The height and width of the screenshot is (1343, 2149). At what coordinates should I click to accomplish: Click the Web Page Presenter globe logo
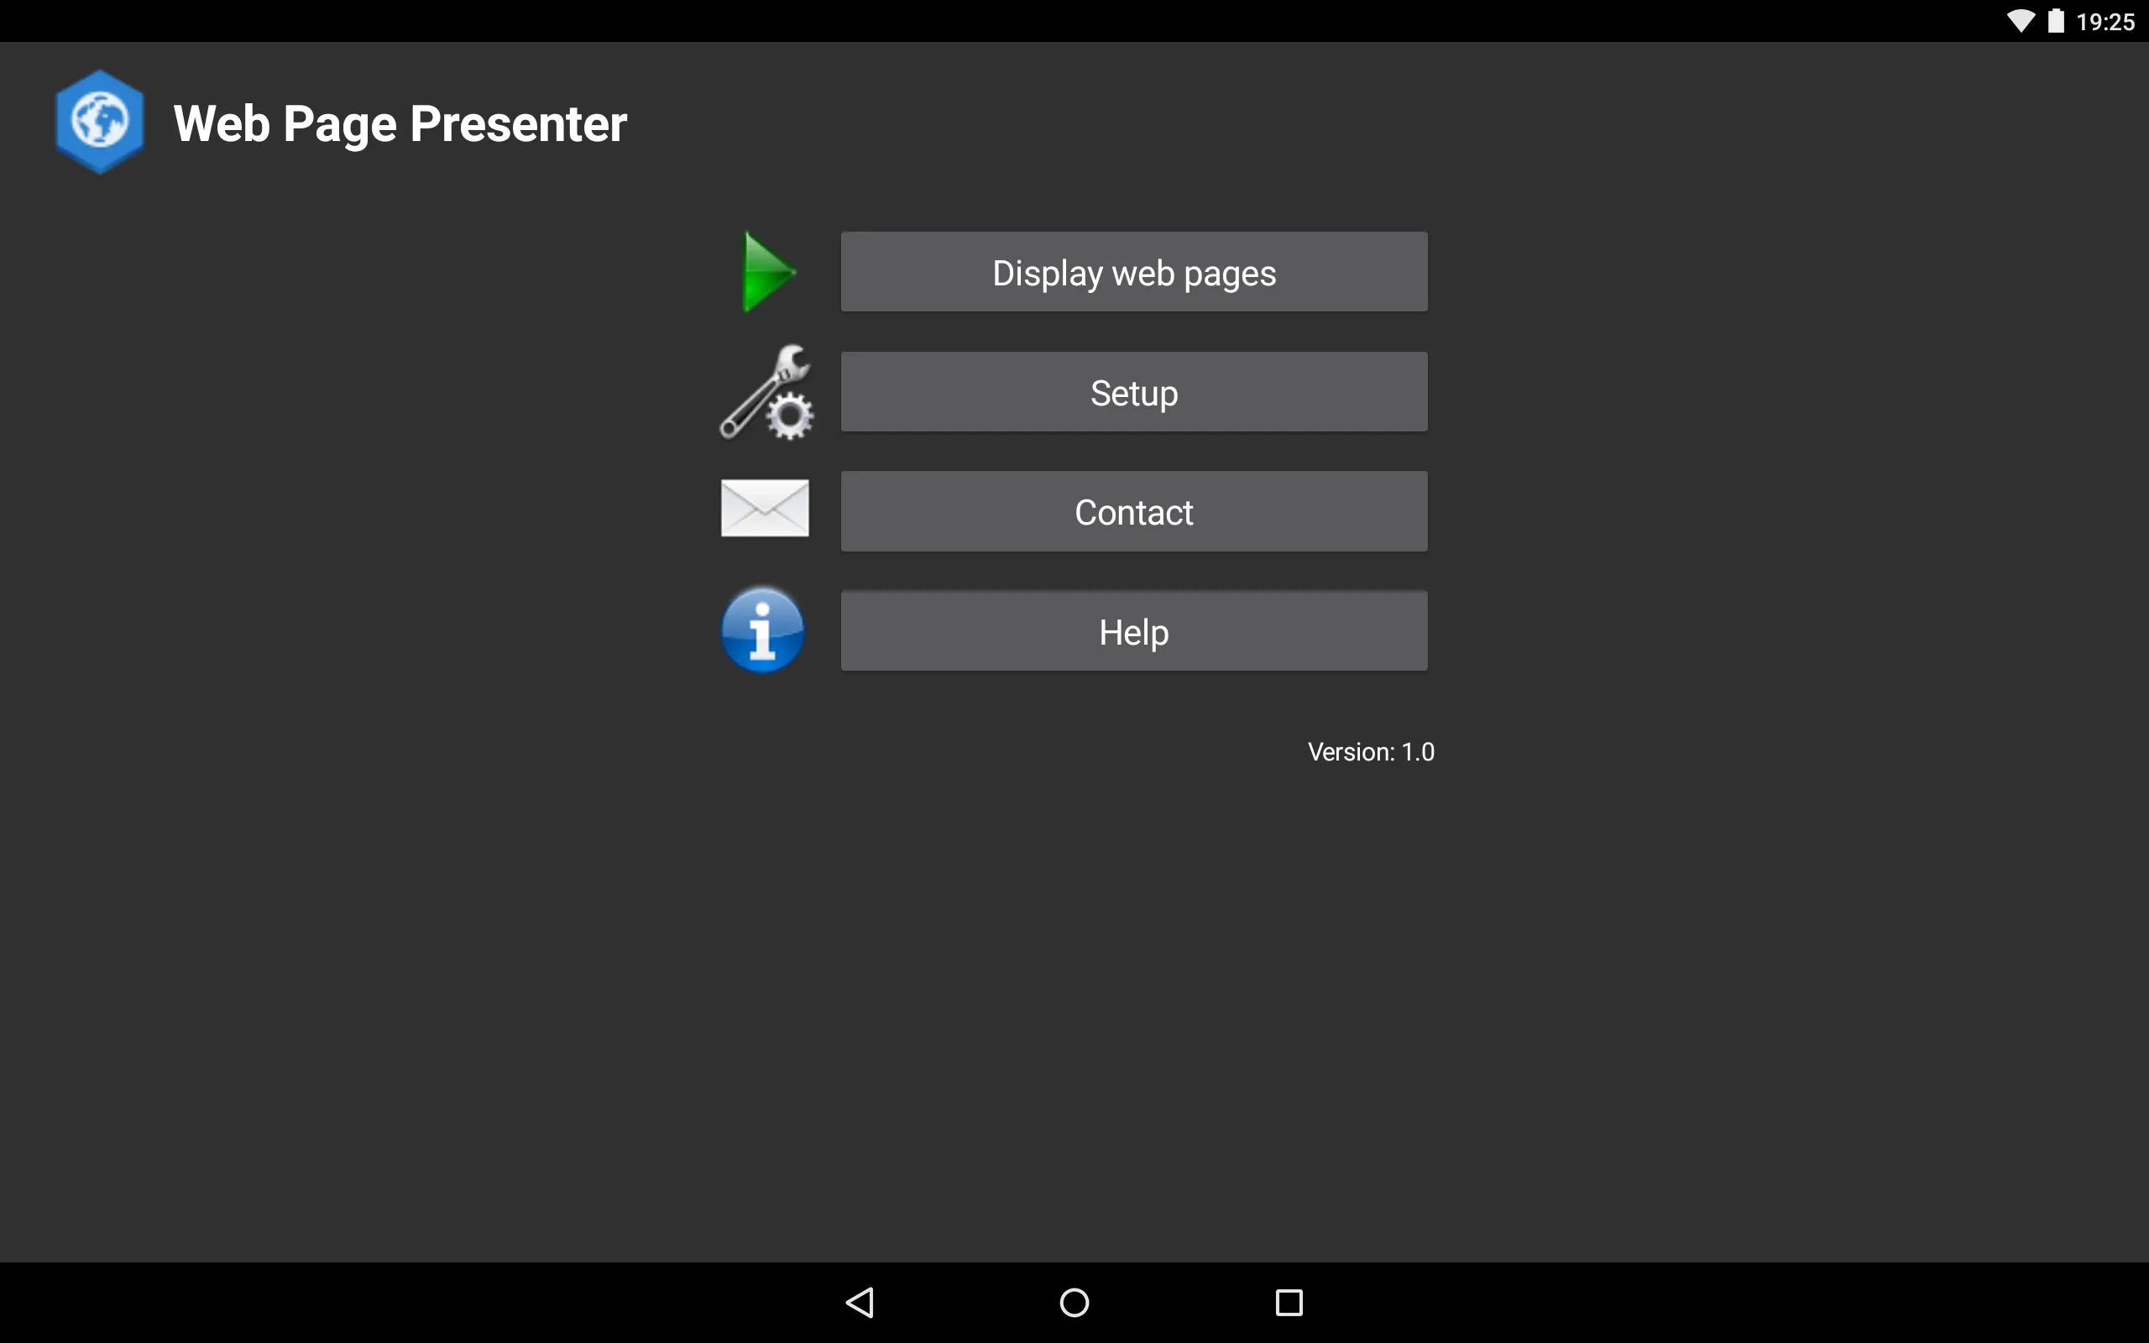[97, 121]
